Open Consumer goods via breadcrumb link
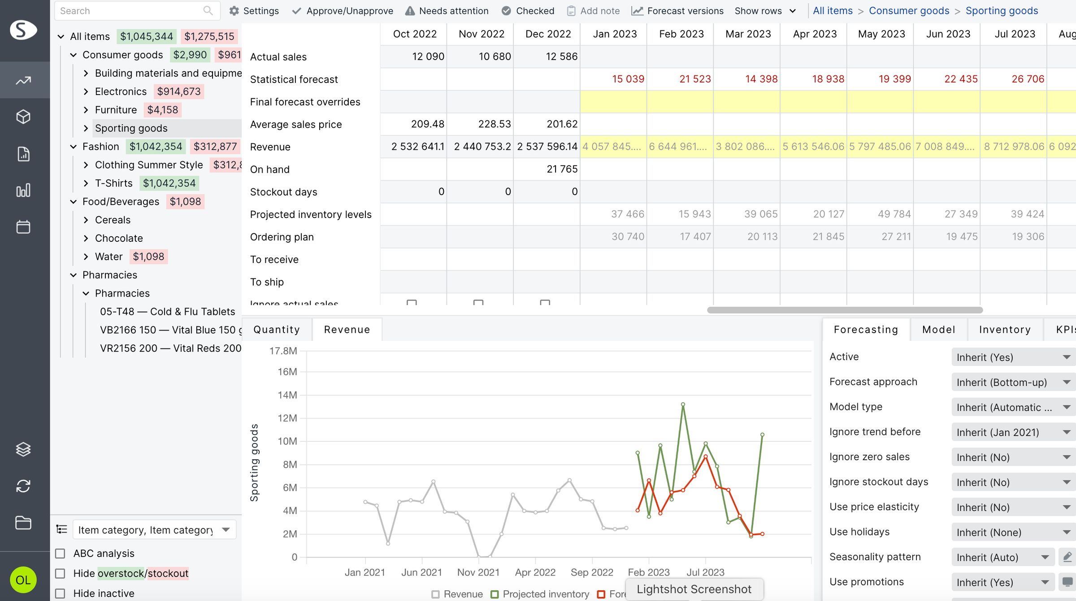The height and width of the screenshot is (601, 1076). (909, 10)
